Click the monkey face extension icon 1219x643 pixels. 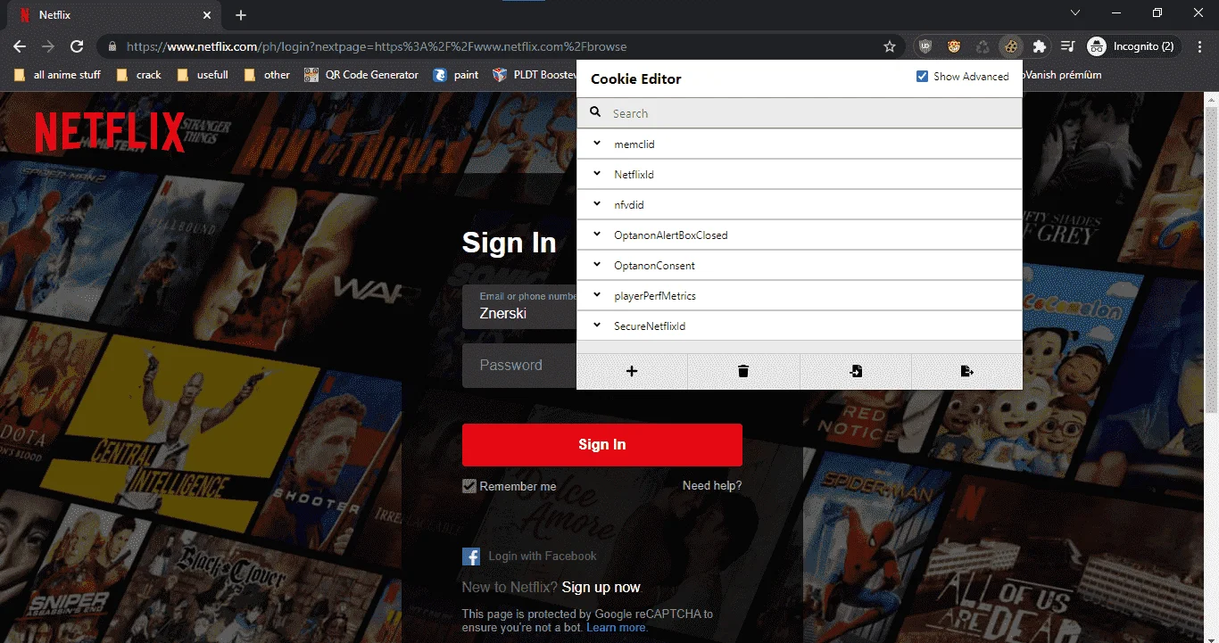(954, 46)
